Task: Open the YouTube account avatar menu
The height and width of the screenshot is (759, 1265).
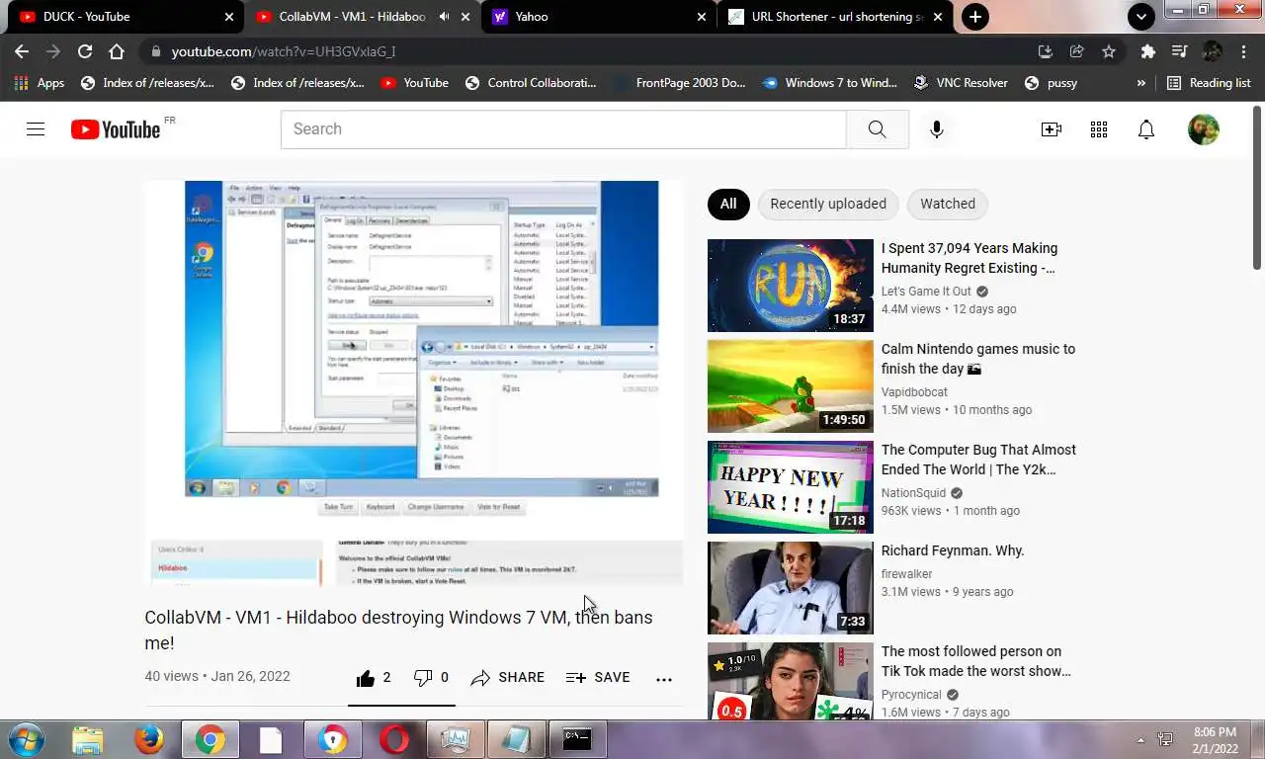Action: click(1204, 129)
